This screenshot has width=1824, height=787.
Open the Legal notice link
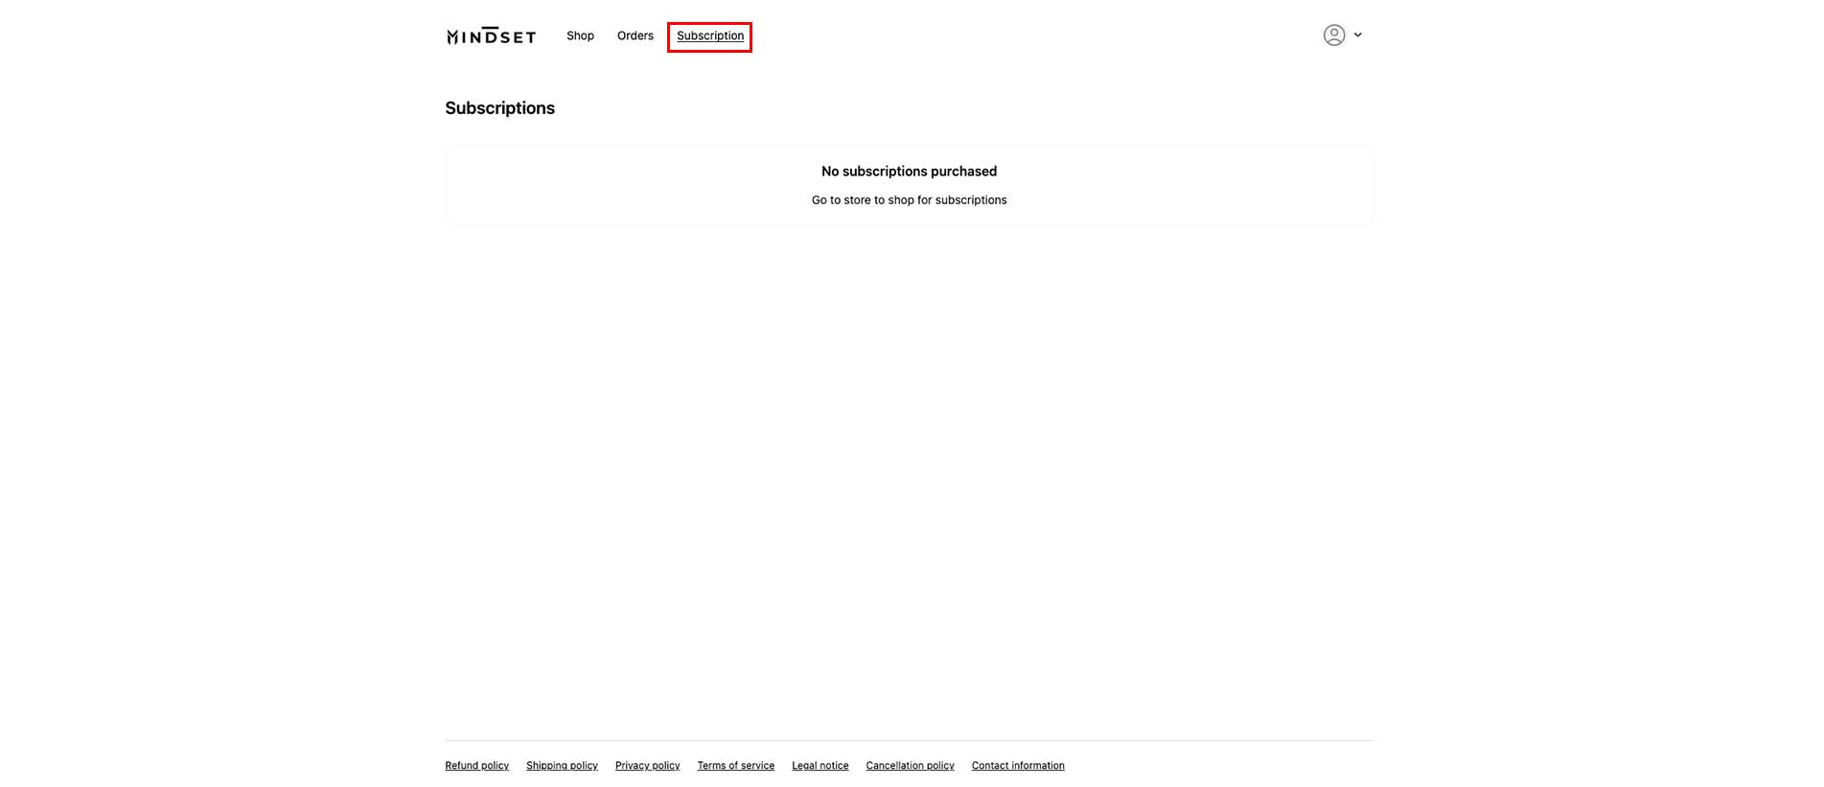tap(820, 766)
